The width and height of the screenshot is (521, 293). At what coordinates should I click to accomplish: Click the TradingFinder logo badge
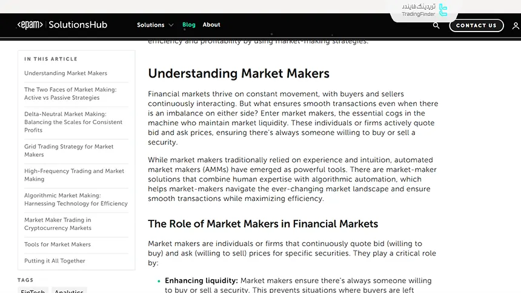click(424, 10)
